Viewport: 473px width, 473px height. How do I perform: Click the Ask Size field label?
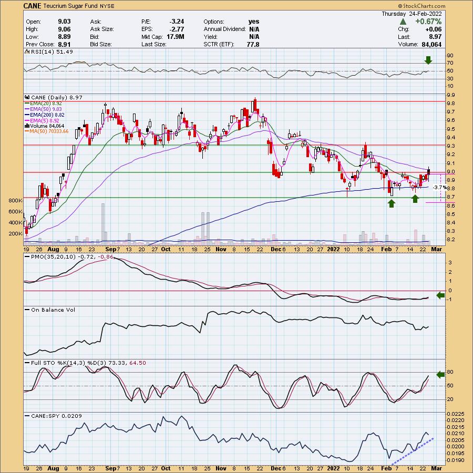(x=101, y=29)
